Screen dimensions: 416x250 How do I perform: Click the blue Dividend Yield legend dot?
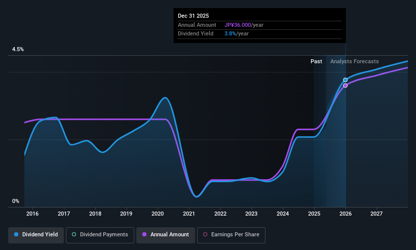click(16, 234)
